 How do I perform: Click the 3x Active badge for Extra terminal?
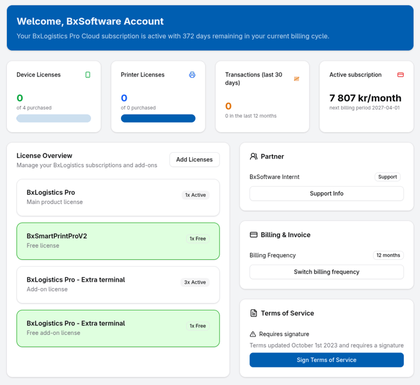coord(195,282)
